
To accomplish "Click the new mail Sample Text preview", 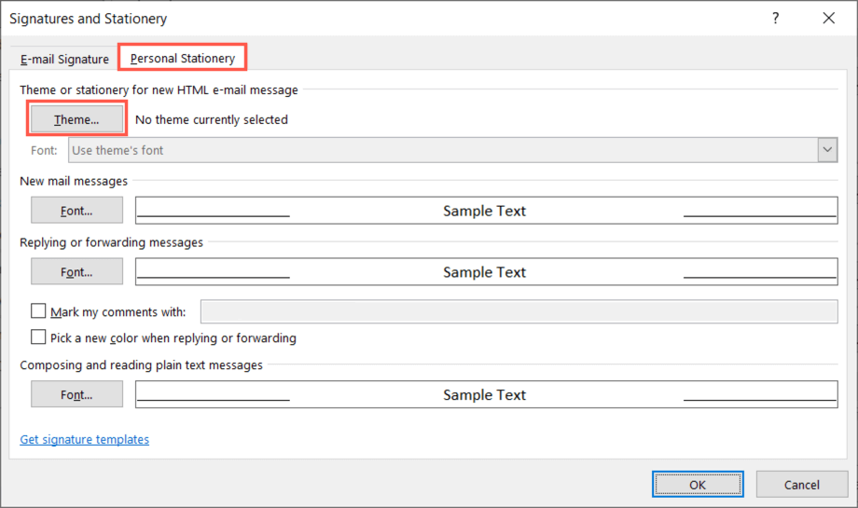I will pos(485,211).
